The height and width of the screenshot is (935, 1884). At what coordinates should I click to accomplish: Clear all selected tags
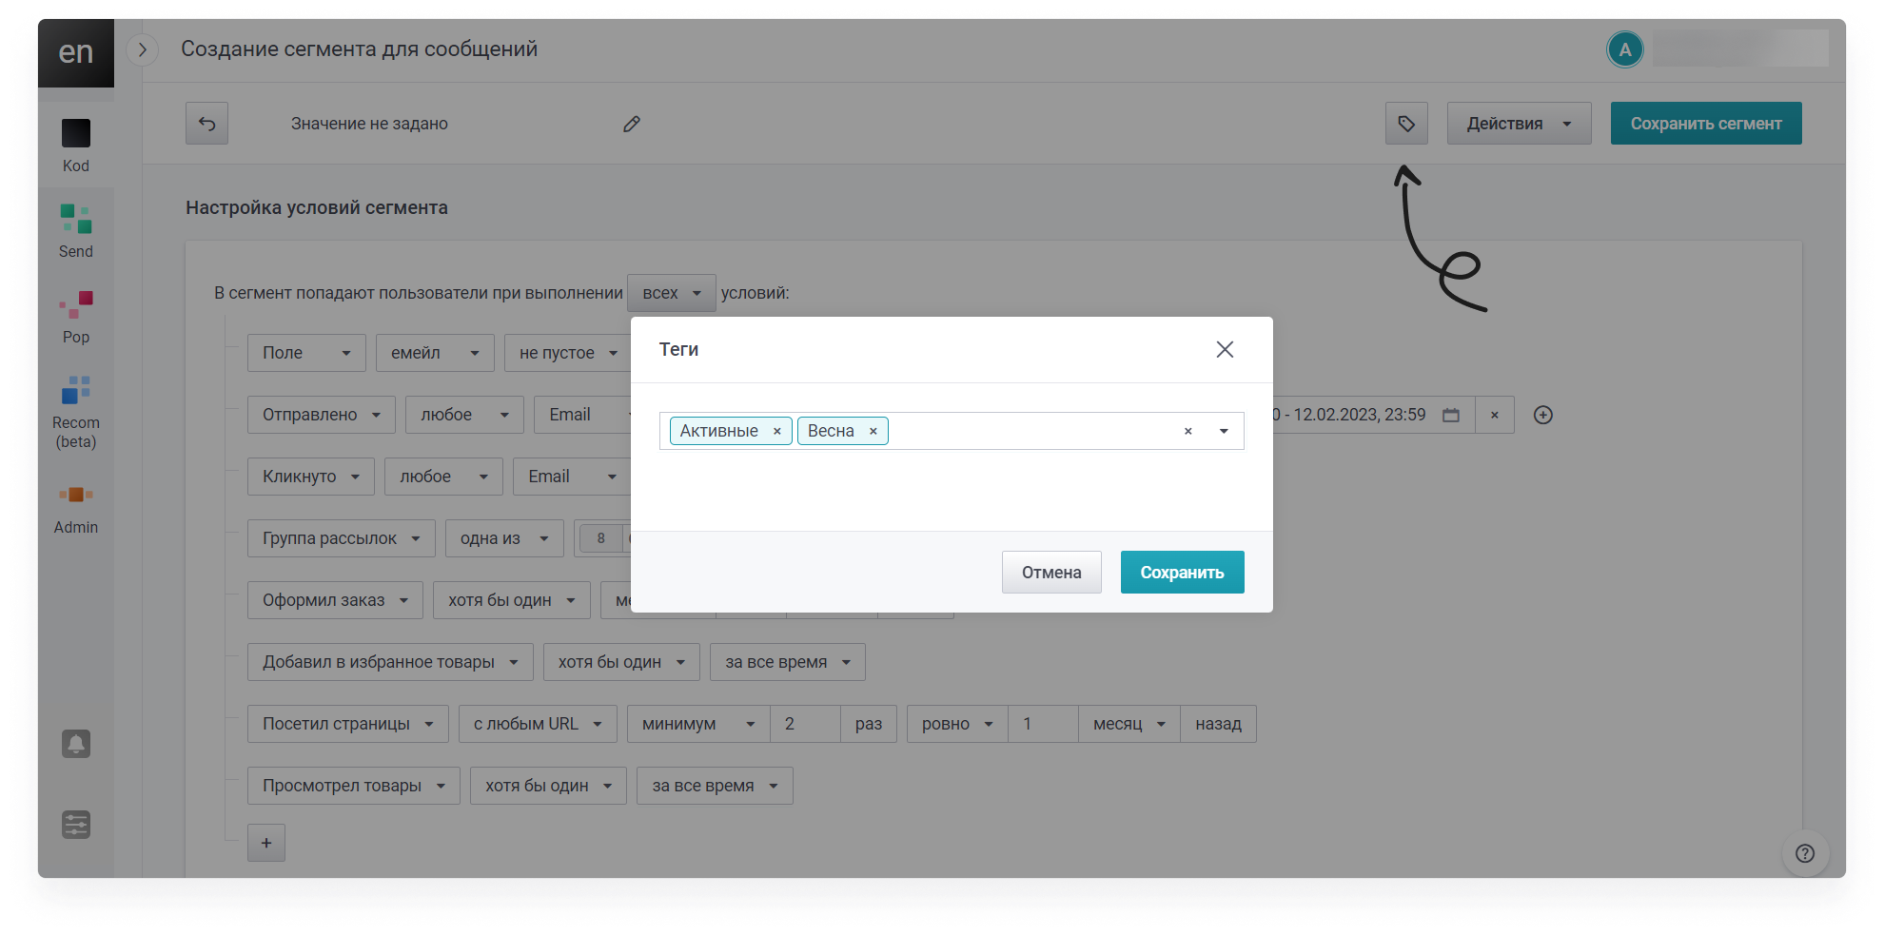[1187, 431]
